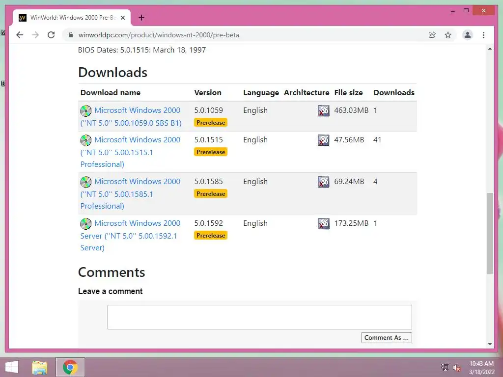Go back with the browser back arrow
The height and width of the screenshot is (377, 503).
[20, 35]
